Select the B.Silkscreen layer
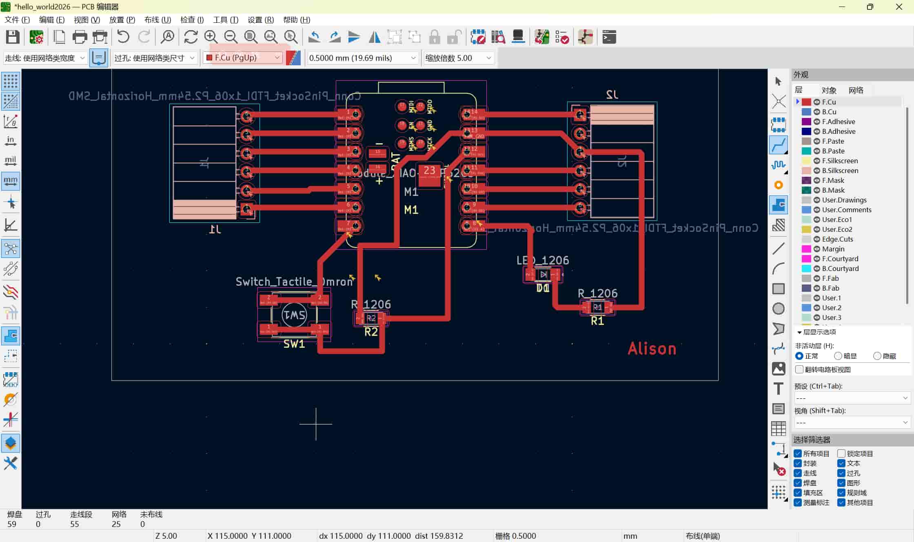Viewport: 914px width, 542px height. [841, 171]
